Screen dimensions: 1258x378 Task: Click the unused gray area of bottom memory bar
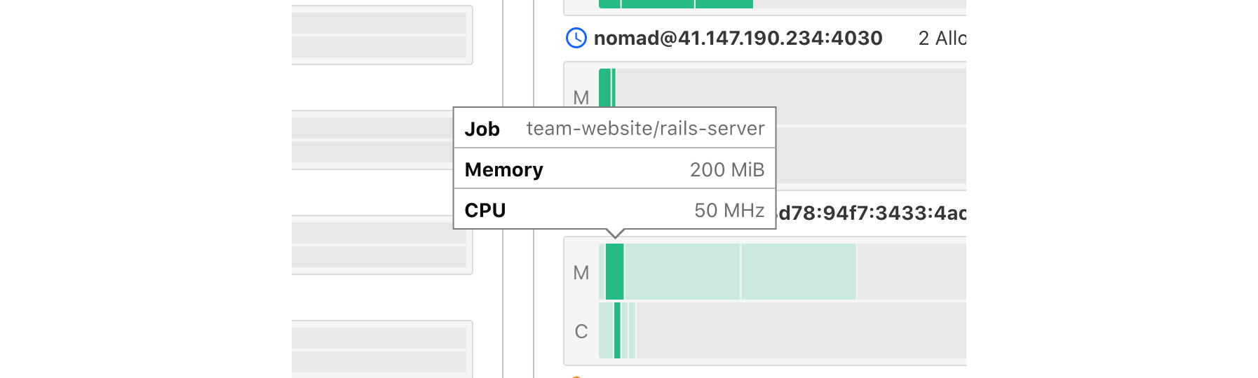click(x=911, y=272)
